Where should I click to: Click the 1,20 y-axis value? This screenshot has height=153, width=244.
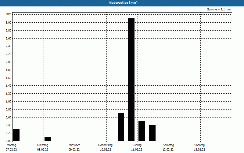(x=9, y=94)
